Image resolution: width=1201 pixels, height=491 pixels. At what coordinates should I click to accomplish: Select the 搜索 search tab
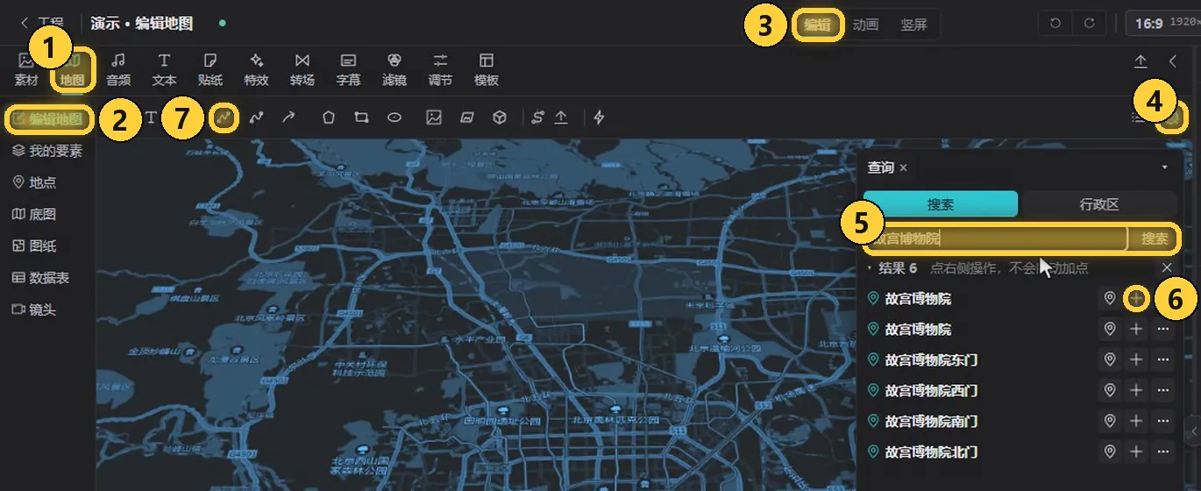pyautogui.click(x=941, y=204)
